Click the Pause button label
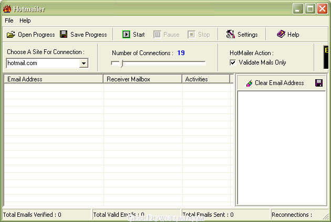The width and height of the screenshot is (331, 222). click(x=171, y=35)
